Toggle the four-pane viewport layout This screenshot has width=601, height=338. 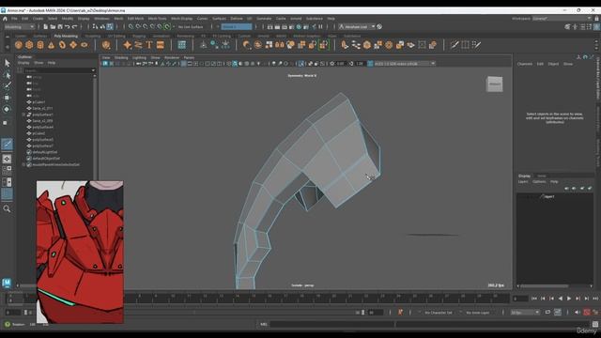(7, 170)
